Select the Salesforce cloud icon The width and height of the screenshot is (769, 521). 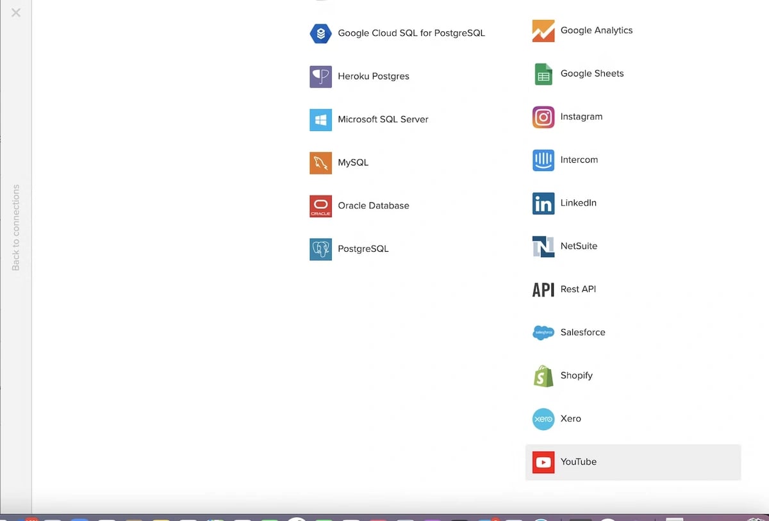click(x=543, y=333)
